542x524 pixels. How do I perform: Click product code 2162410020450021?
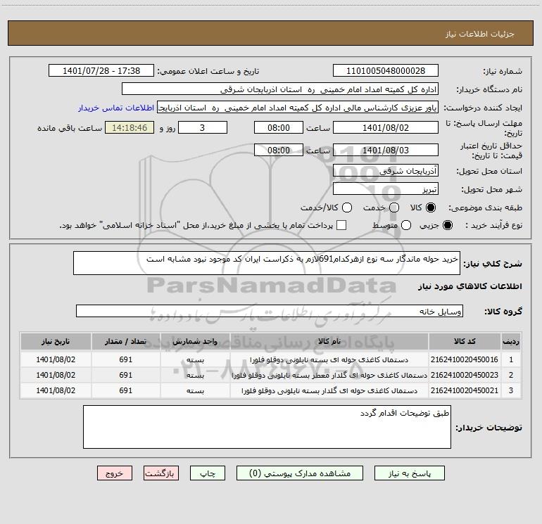tap(465, 390)
